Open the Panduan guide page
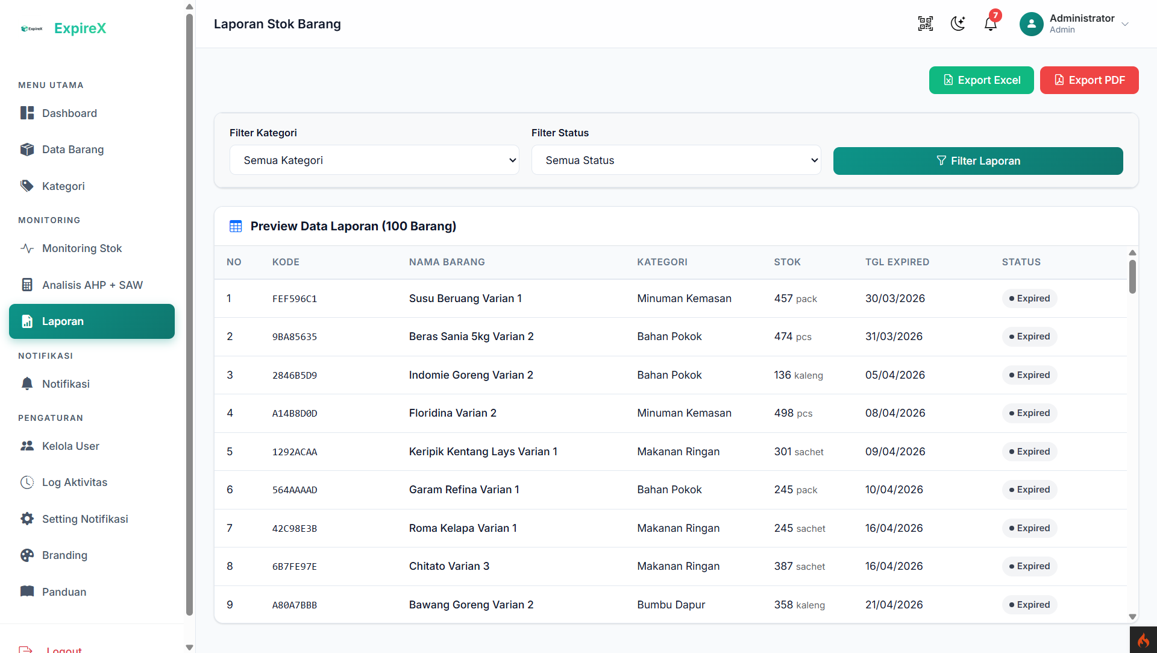This screenshot has width=1157, height=653. [x=92, y=592]
